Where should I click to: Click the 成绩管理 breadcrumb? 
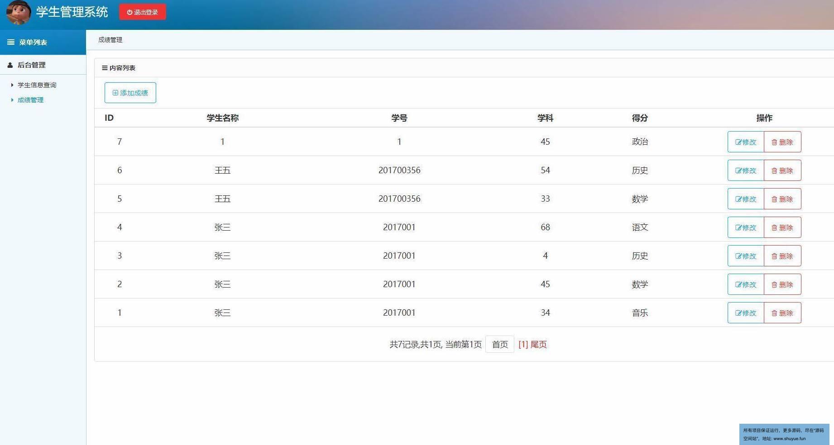110,40
